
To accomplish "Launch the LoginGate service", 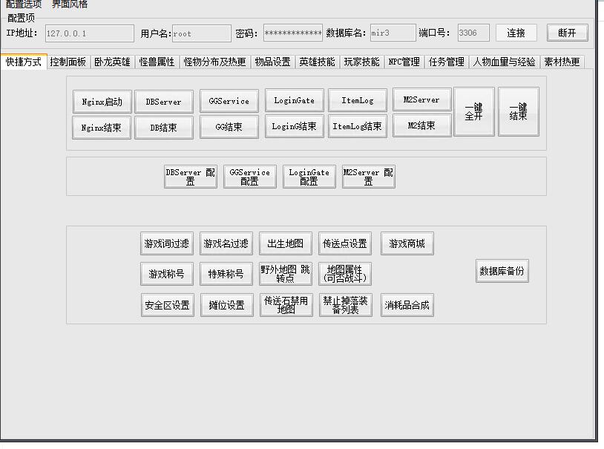I will pos(294,100).
